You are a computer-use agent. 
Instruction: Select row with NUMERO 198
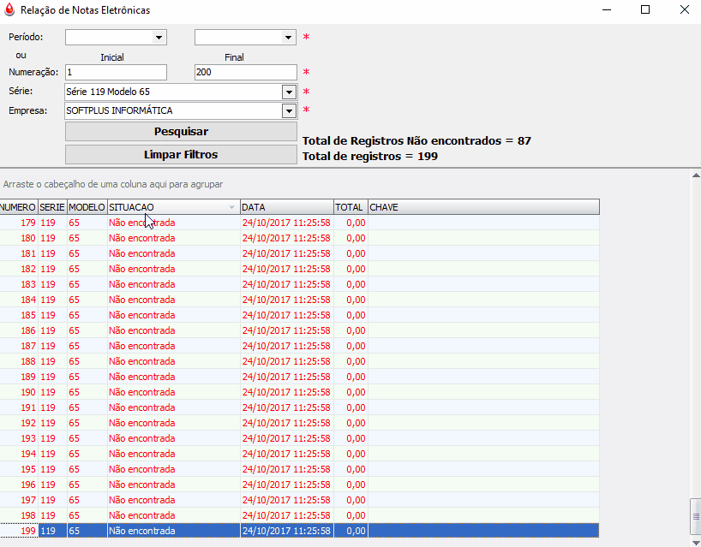click(300, 515)
